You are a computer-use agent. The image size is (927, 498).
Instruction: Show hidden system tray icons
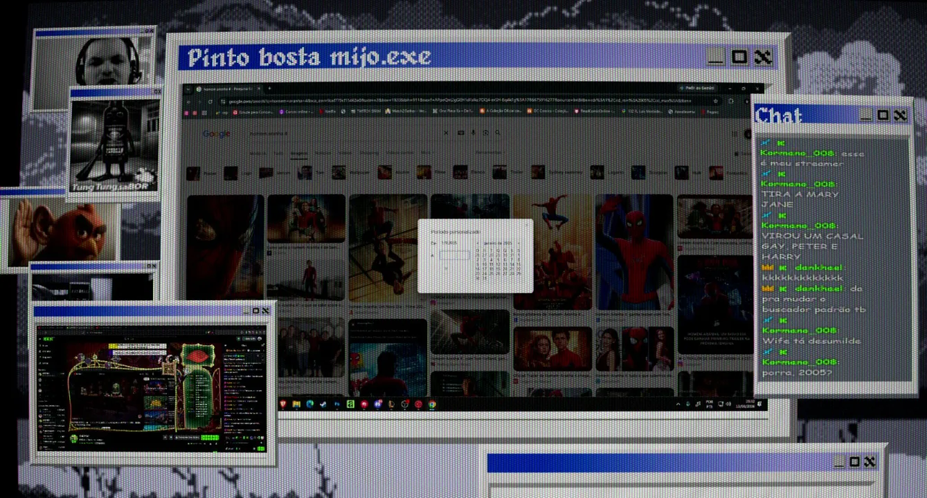(677, 404)
